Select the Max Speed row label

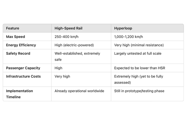(x=15, y=37)
